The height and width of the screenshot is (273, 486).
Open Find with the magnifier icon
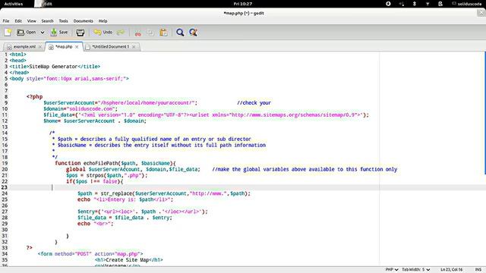point(180,33)
